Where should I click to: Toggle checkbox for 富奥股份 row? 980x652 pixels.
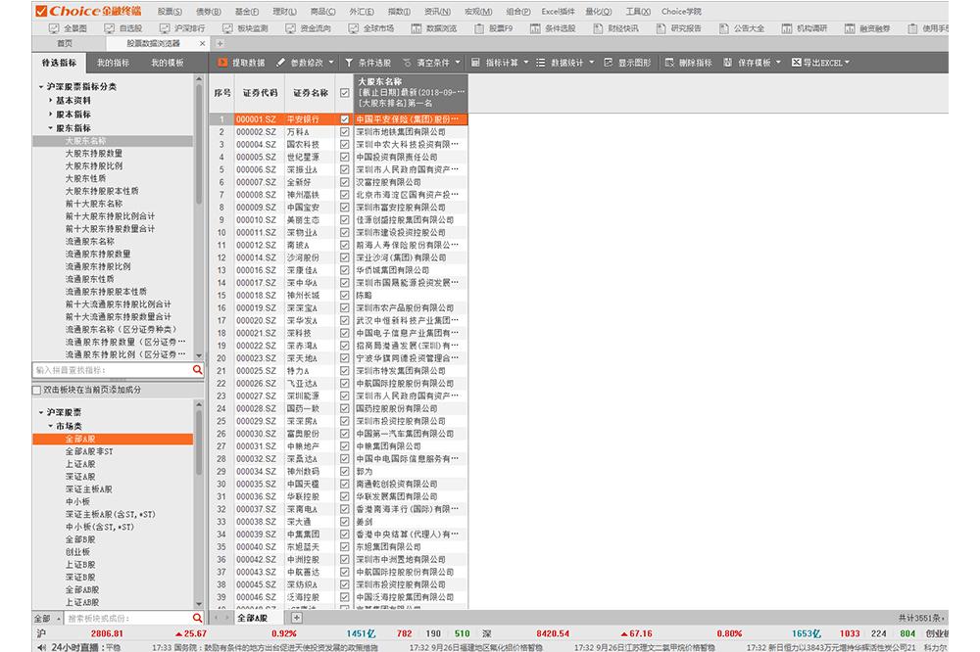344,434
